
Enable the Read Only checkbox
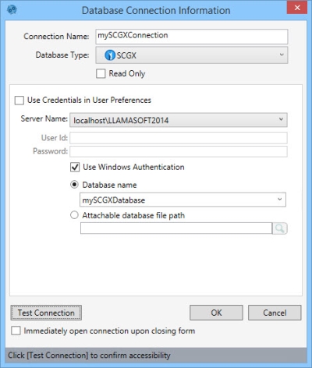[x=101, y=73]
